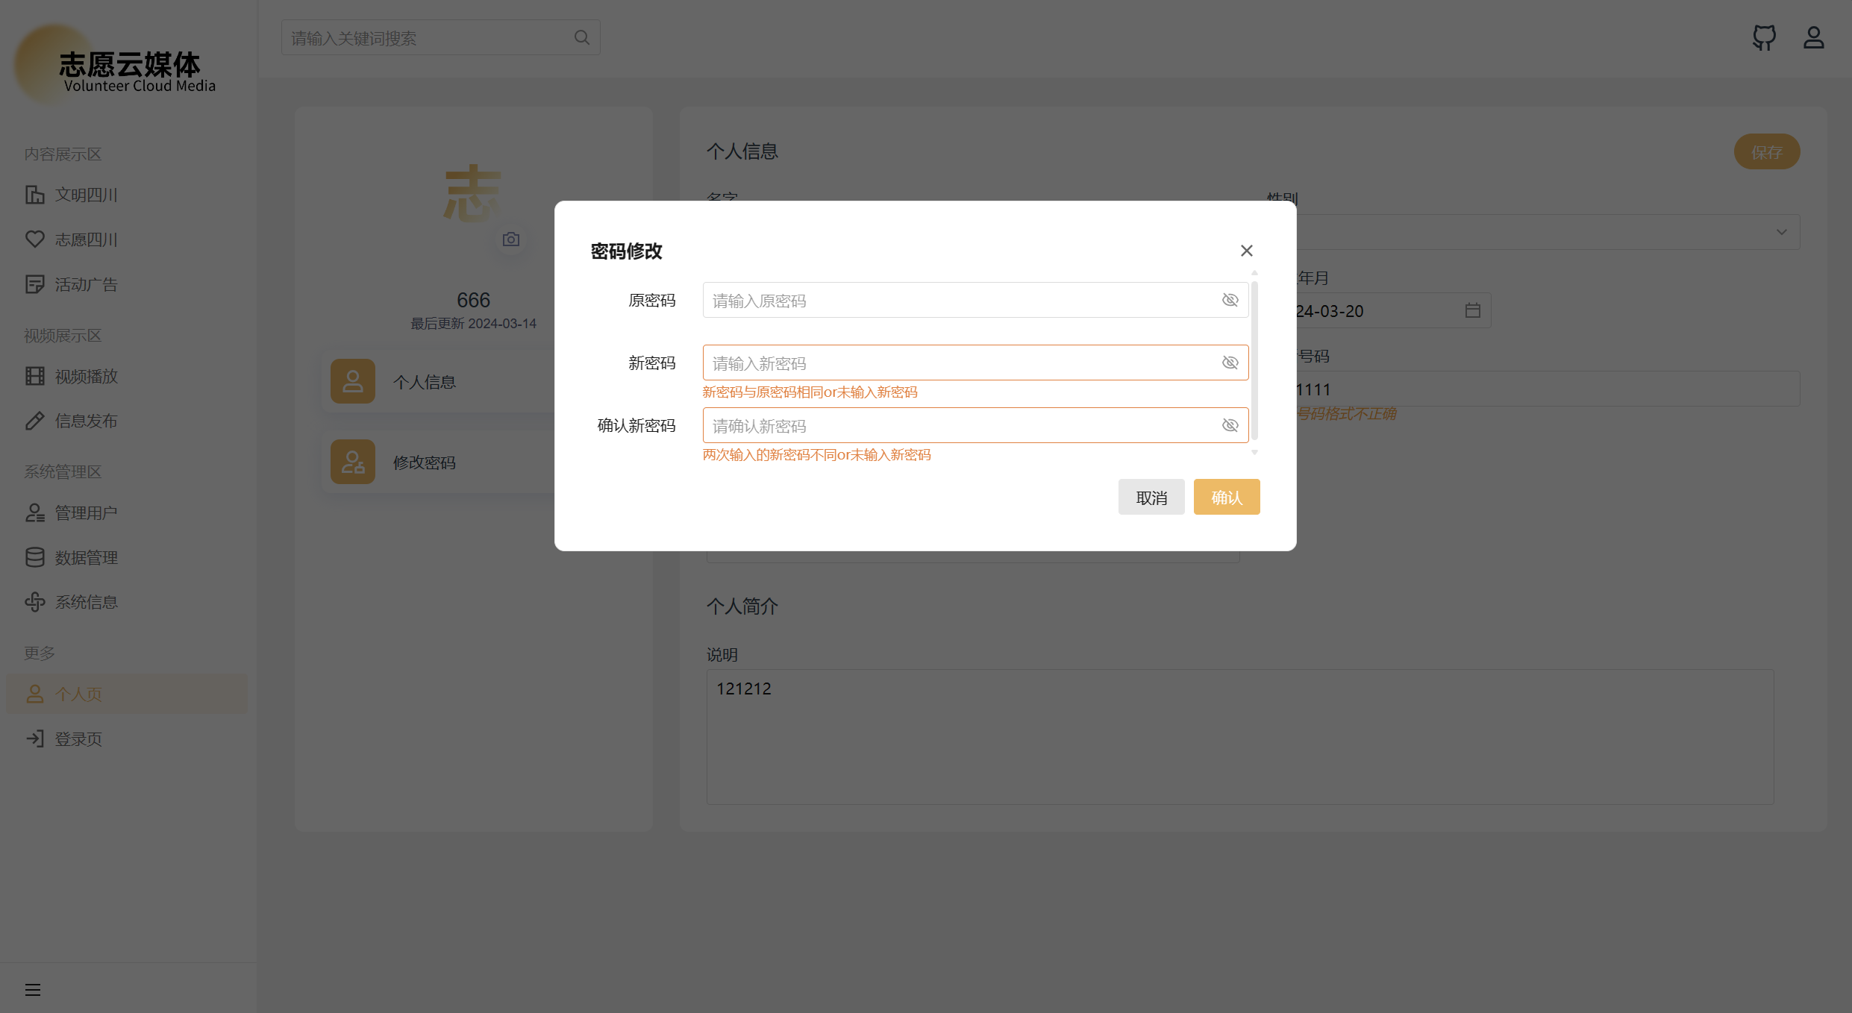Click the 个人信息 card icon
Viewport: 1852px width, 1013px height.
coord(353,382)
